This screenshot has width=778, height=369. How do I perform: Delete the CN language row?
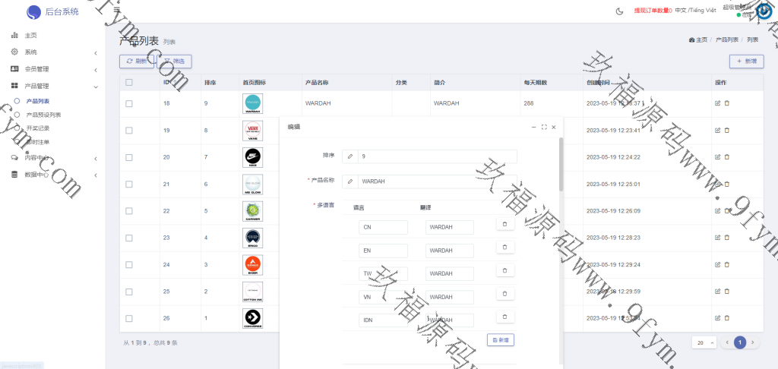505,224
